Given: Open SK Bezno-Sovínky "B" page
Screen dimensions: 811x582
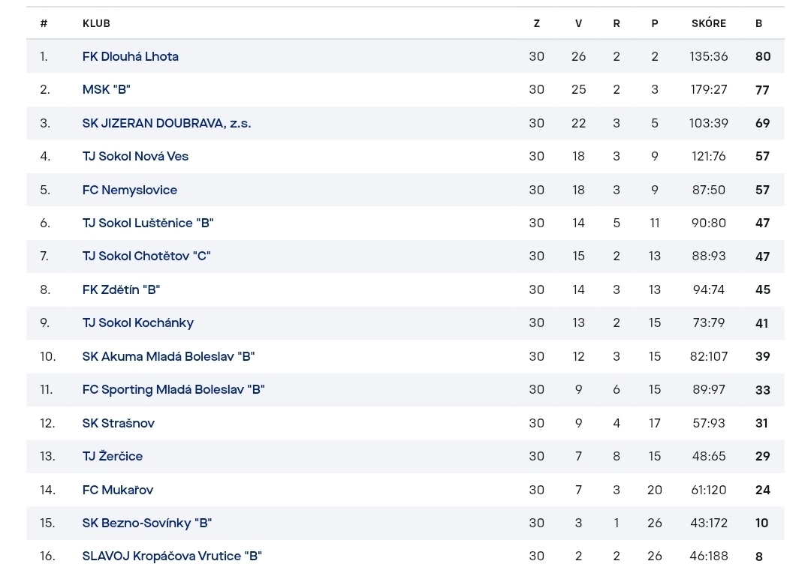Looking at the screenshot, I should click(x=147, y=523).
